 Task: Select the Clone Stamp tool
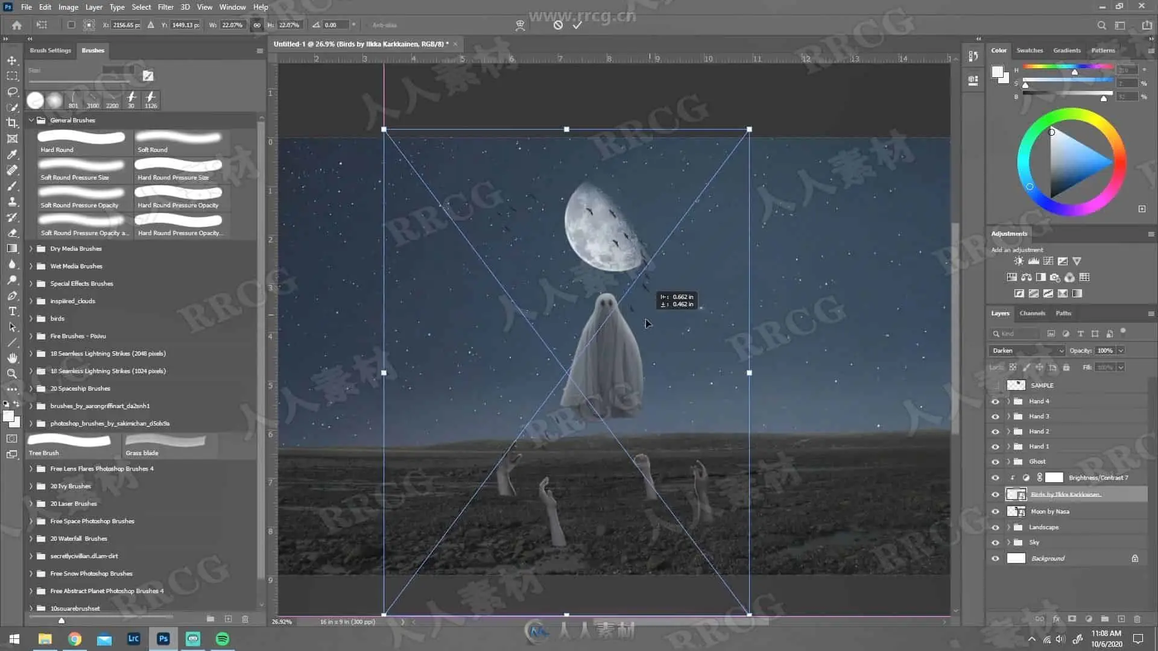click(12, 201)
